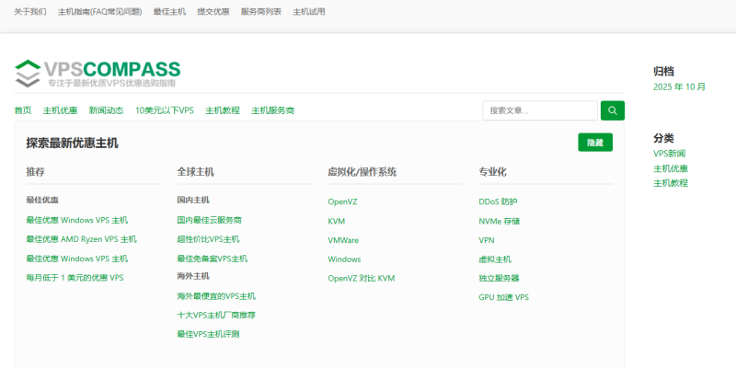Click the 超性价比VPS主机 link

[x=209, y=239]
